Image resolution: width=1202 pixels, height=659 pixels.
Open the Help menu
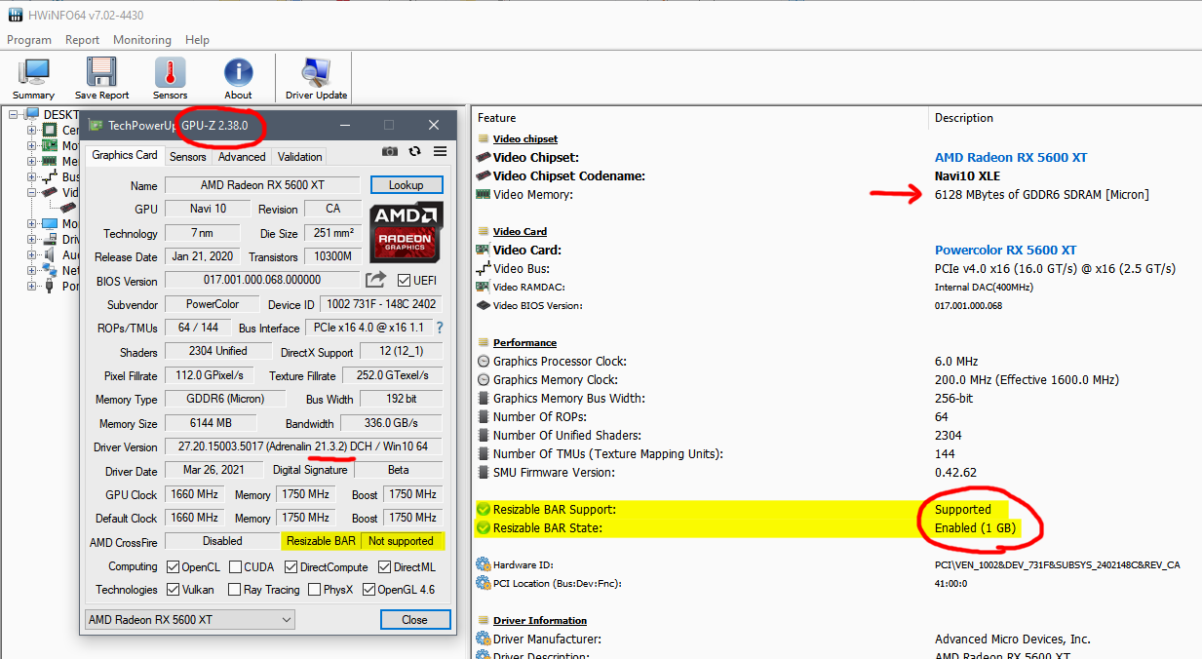coord(197,40)
